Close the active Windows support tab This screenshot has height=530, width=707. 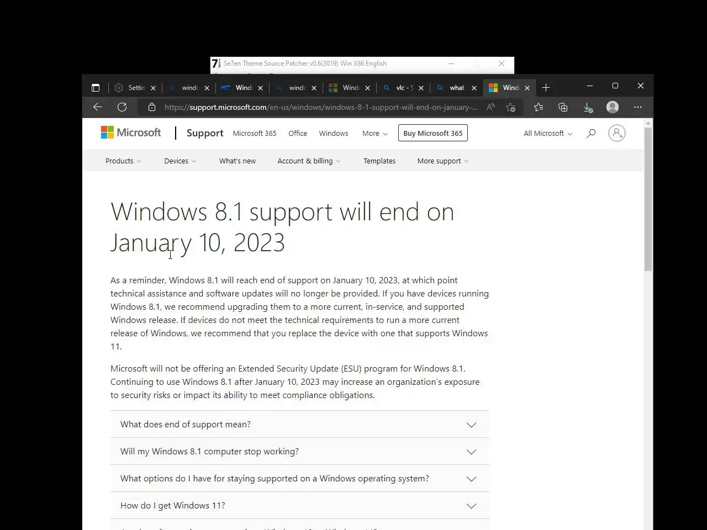tap(527, 88)
